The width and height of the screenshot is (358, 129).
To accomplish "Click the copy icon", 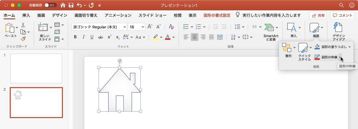I will tap(23, 32).
